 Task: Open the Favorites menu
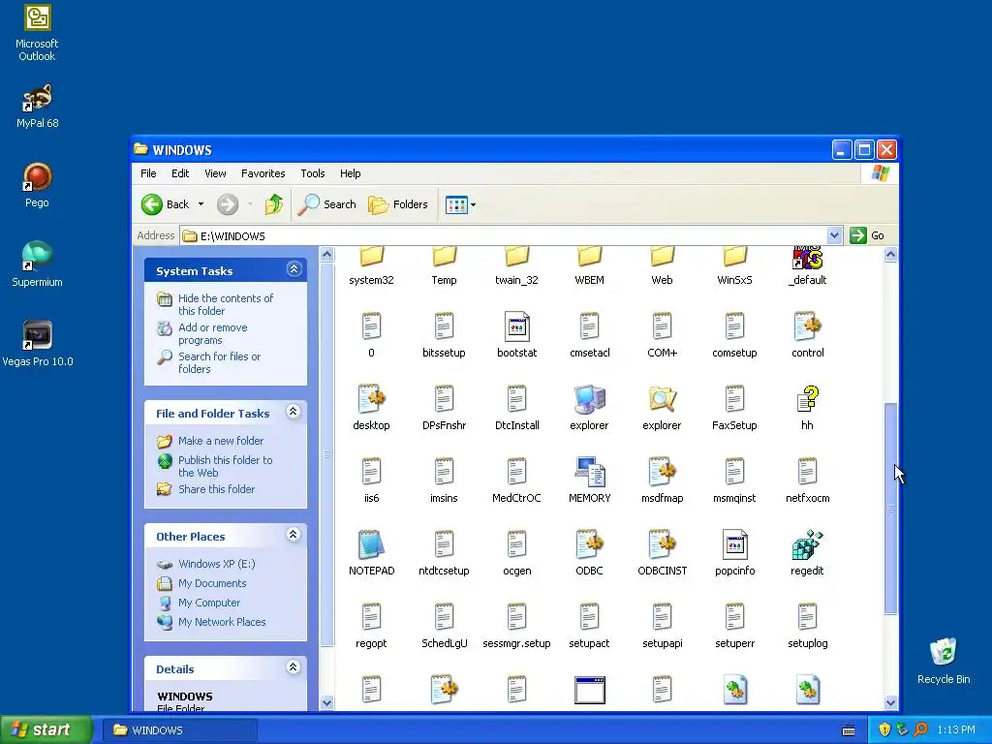[x=263, y=173]
